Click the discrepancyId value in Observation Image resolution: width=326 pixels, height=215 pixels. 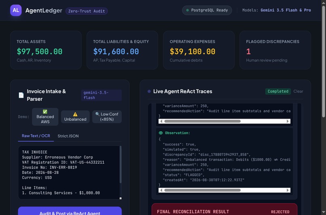pyautogui.click(x=224, y=154)
